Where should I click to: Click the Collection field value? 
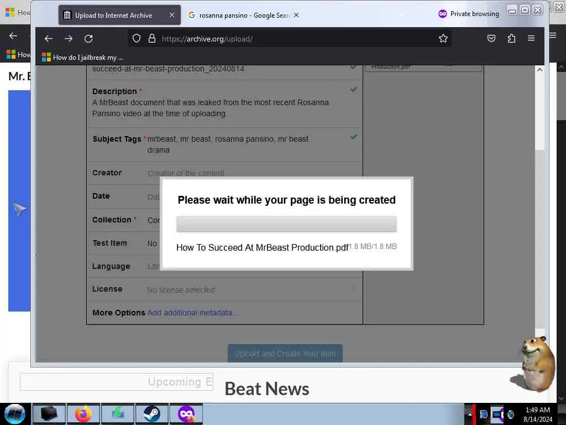[x=154, y=220]
